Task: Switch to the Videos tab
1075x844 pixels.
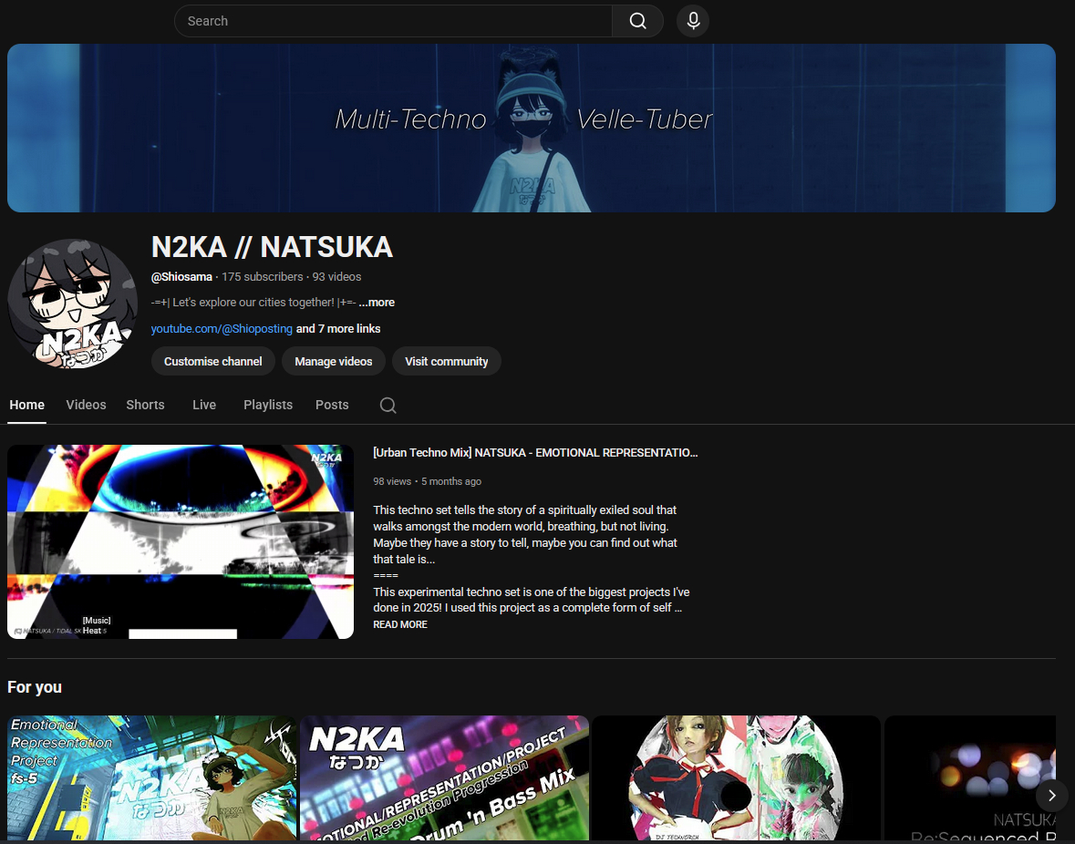Action: (86, 405)
